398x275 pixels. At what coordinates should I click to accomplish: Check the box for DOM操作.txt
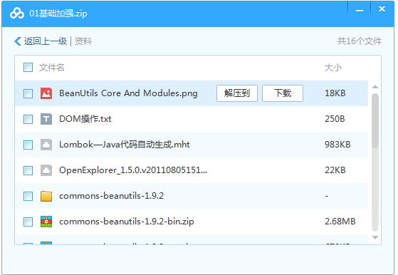28,119
